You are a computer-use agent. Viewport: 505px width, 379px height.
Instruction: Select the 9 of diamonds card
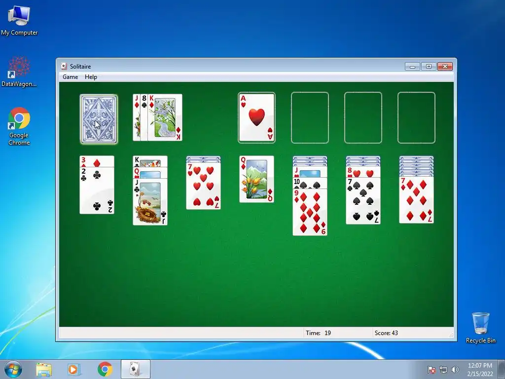310,212
